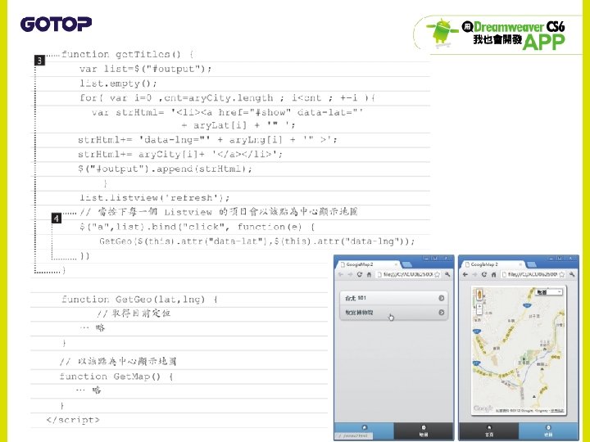Click forward arrow in right browser window
Viewport: 590px width, 442px height.
click(474, 274)
